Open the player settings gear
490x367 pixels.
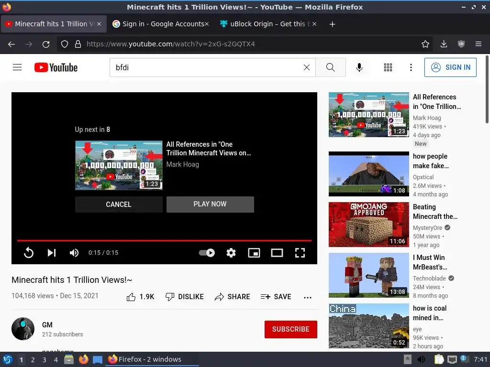231,252
